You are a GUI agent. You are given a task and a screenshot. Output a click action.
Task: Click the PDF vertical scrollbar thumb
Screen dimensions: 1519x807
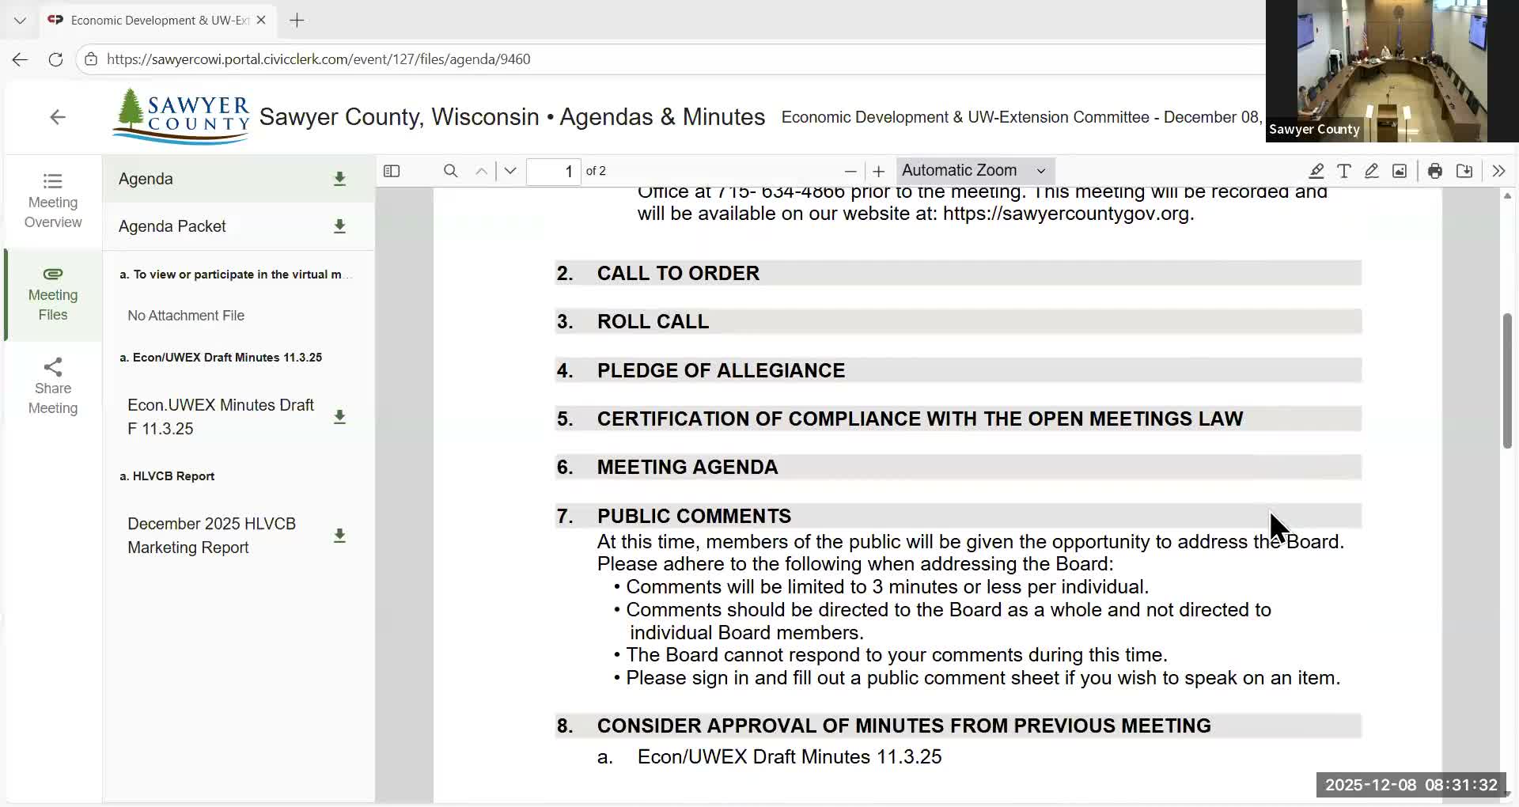pos(1507,381)
